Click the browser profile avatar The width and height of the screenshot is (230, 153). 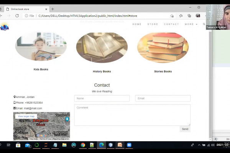198,16
